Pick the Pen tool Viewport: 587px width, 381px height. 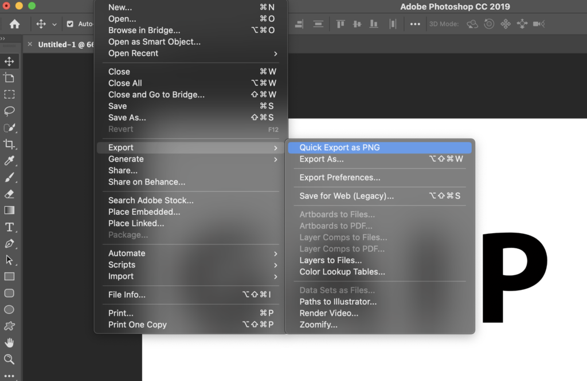click(x=8, y=243)
